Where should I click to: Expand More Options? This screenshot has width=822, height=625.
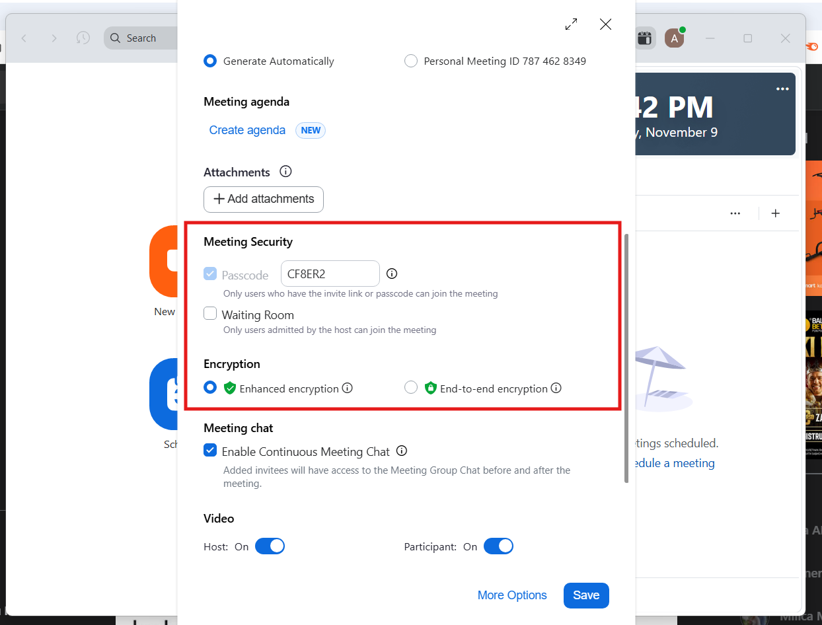(x=512, y=595)
